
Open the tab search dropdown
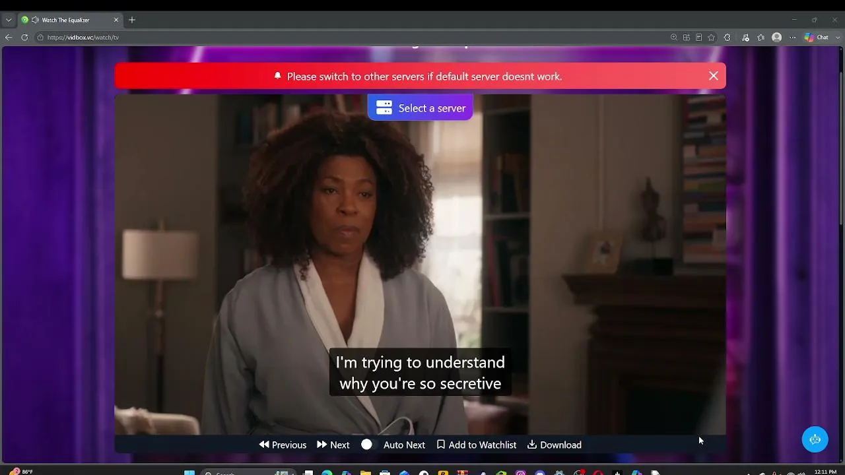click(9, 20)
